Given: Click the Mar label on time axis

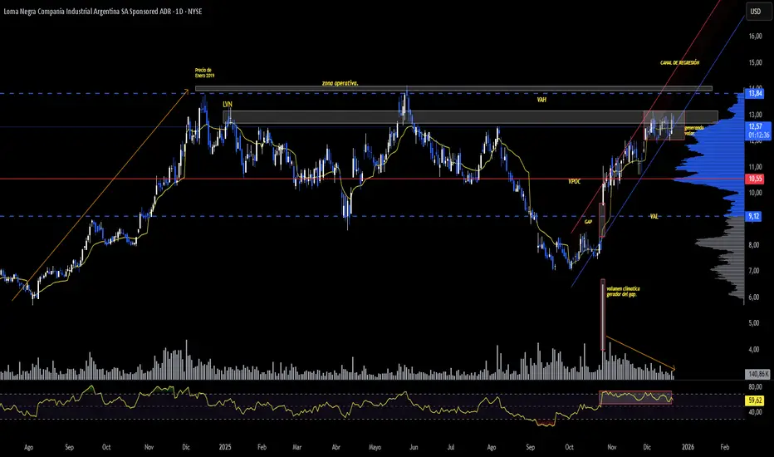Looking at the screenshot, I should 296,447.
